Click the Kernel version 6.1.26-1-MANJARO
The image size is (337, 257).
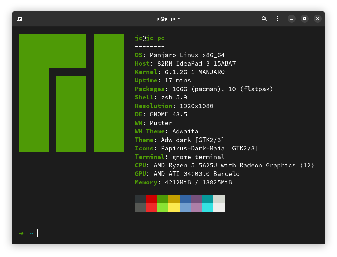click(x=195, y=72)
